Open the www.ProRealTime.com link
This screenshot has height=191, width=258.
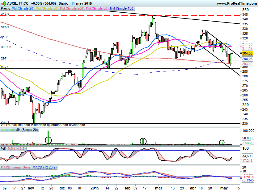tap(236, 3)
